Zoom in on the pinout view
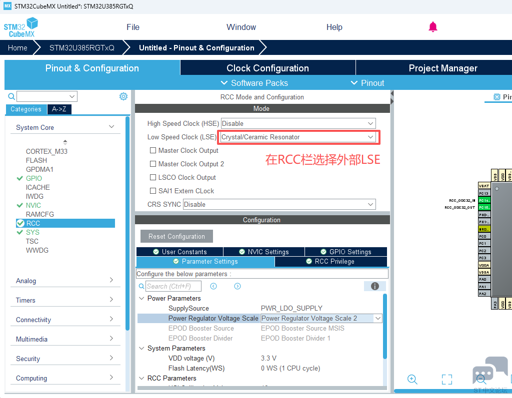 (412, 379)
